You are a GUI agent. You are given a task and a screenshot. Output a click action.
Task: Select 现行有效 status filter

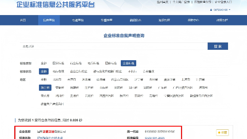coord(58,71)
